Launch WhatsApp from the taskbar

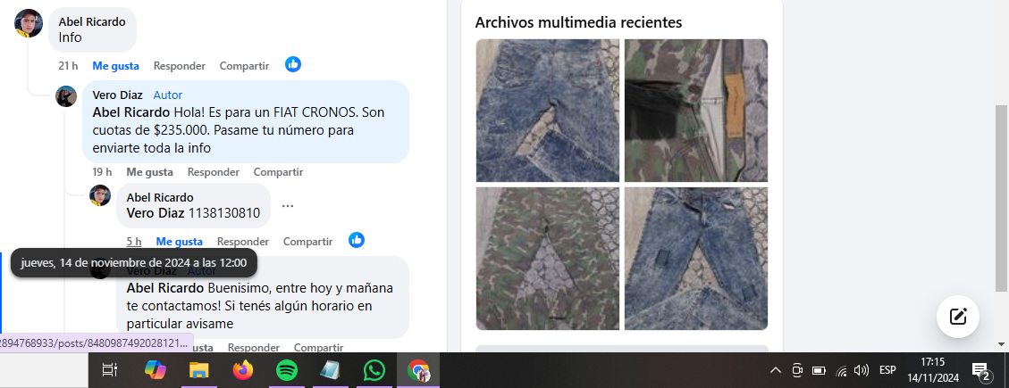[374, 370]
